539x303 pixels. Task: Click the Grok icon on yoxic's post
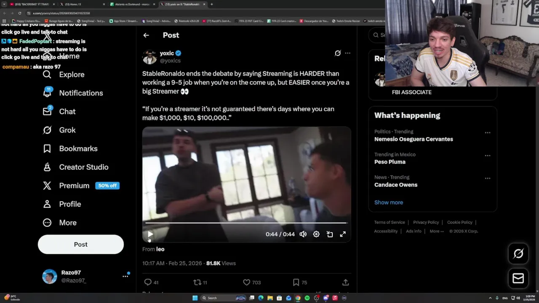pyautogui.click(x=338, y=53)
